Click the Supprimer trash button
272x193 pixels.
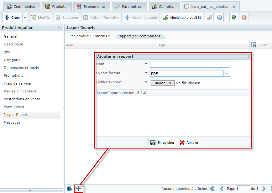pyautogui.click(x=67, y=18)
